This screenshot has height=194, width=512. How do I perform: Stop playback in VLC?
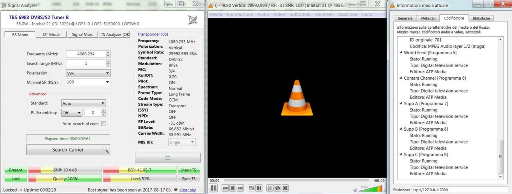232,188
